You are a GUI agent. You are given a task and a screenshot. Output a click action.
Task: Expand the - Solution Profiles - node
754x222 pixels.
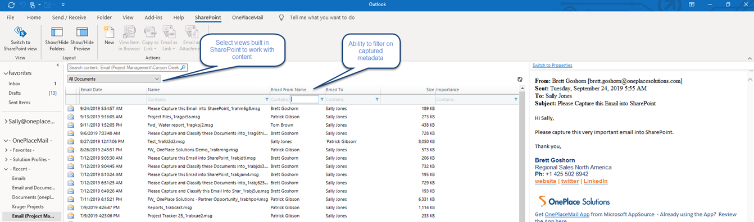6,160
